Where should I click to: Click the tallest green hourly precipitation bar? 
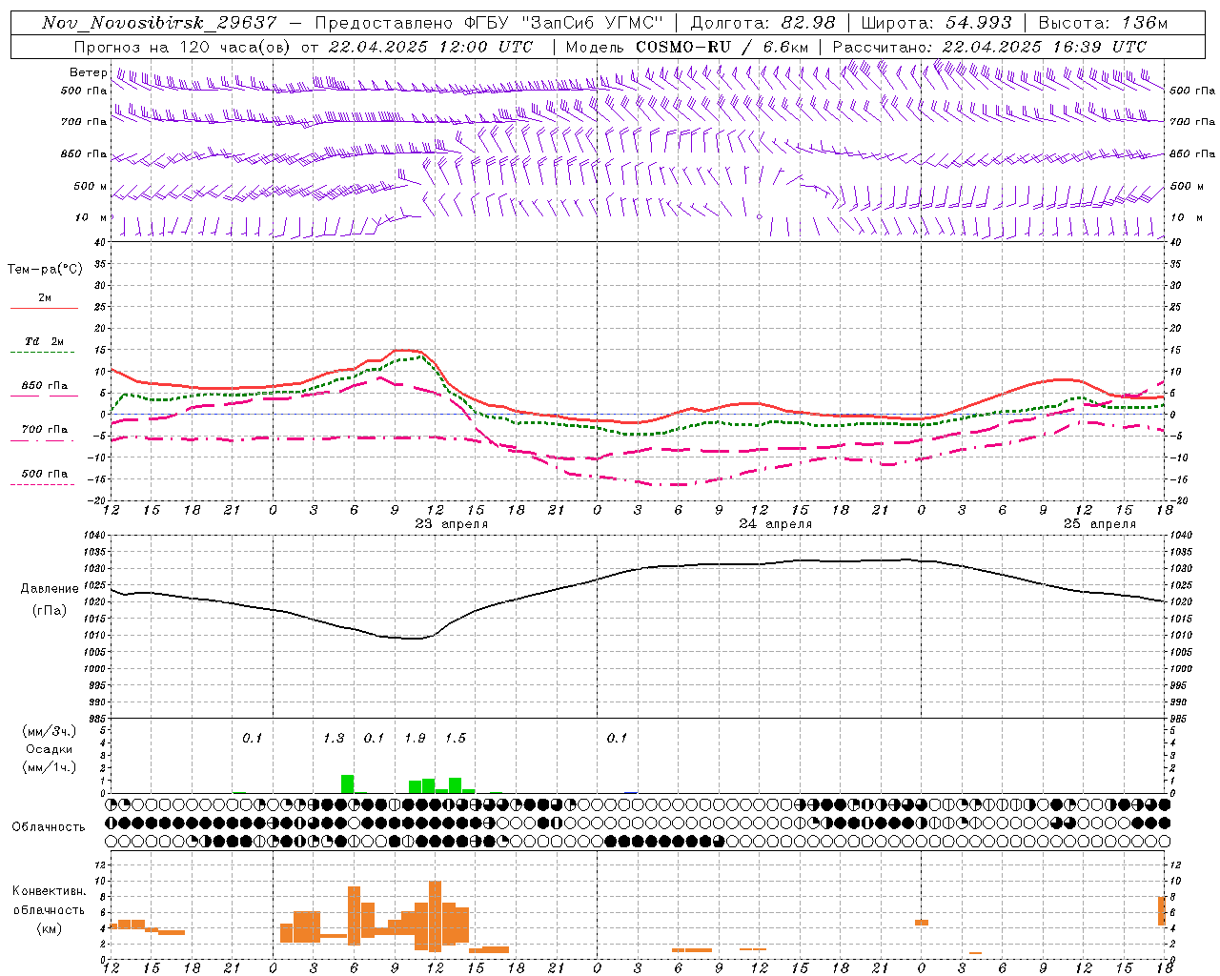coord(348,784)
